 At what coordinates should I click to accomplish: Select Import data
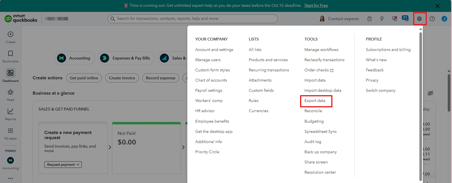tap(315, 80)
